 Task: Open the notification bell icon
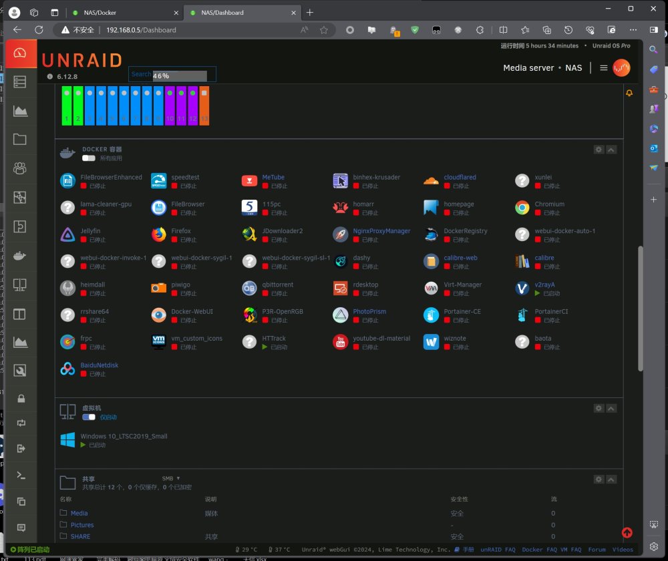629,93
